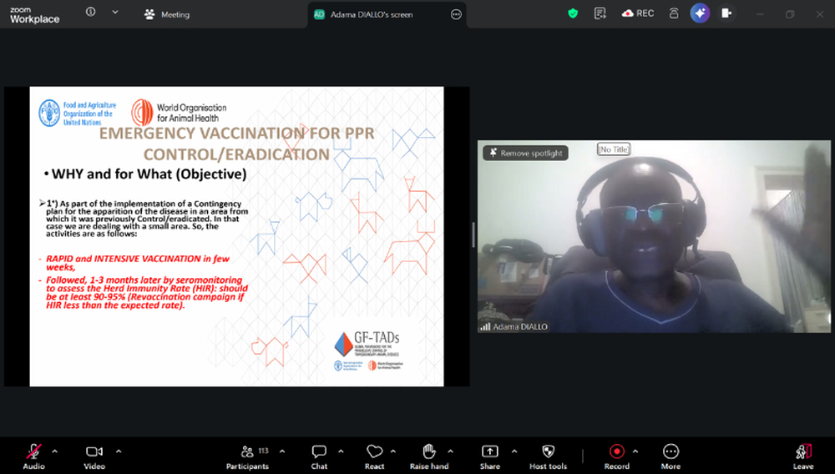835x474 pixels.
Task: Click the green encryption shield icon
Action: pyautogui.click(x=572, y=13)
